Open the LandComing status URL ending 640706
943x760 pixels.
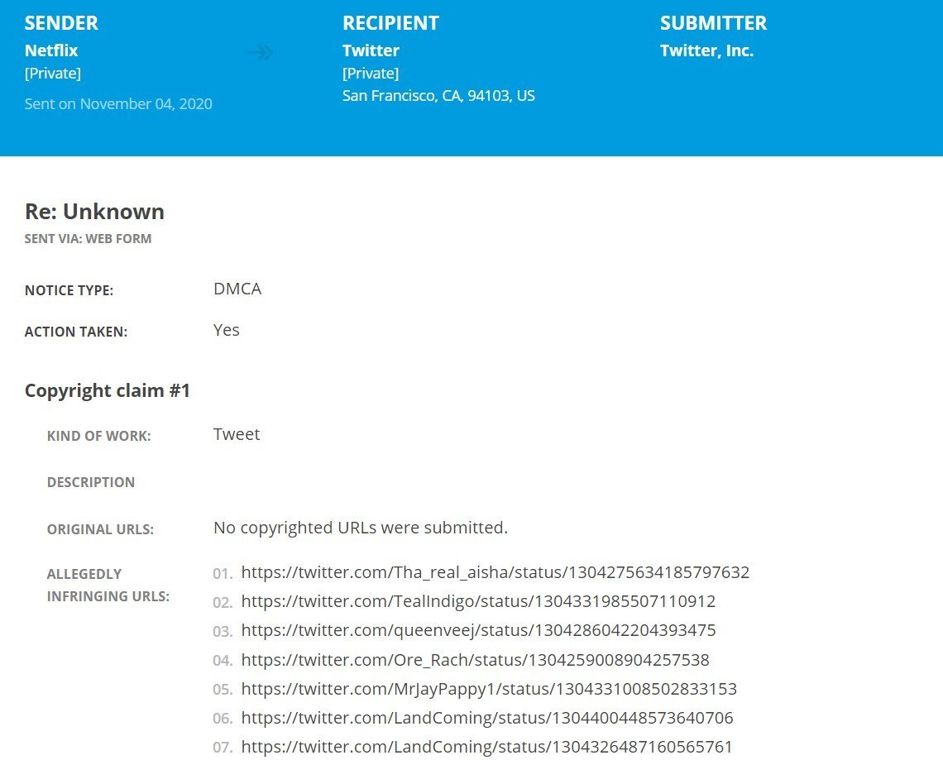coord(487,717)
